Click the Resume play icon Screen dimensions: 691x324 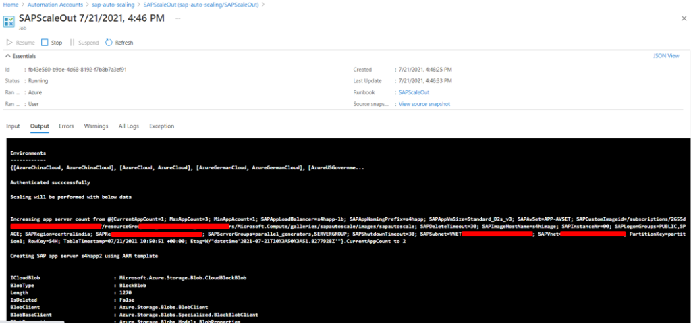[9, 43]
